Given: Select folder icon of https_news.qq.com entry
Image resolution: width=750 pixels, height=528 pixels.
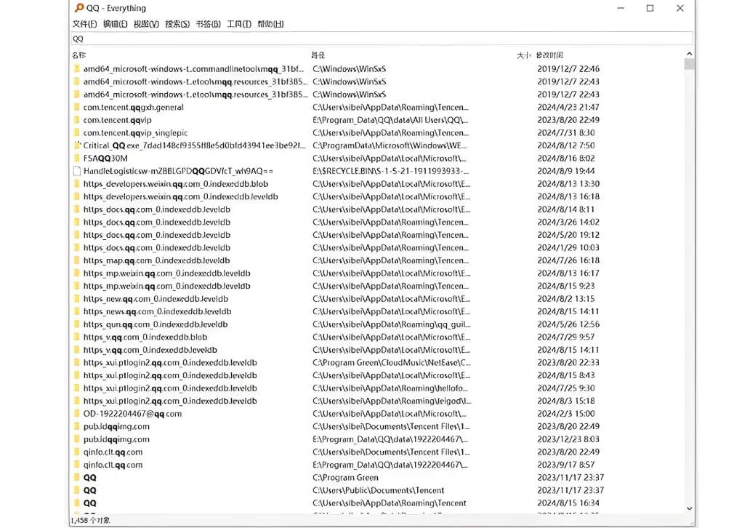Looking at the screenshot, I should pyautogui.click(x=76, y=311).
